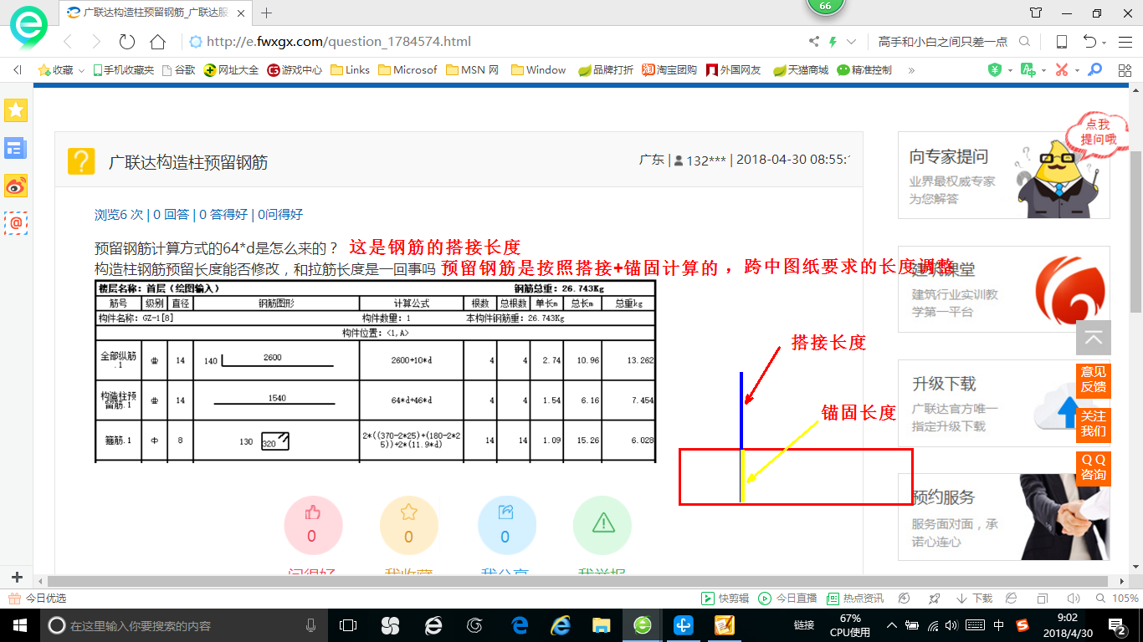The image size is (1143, 642).
Task: Open the 谷歌 bookmark
Action: click(x=178, y=70)
